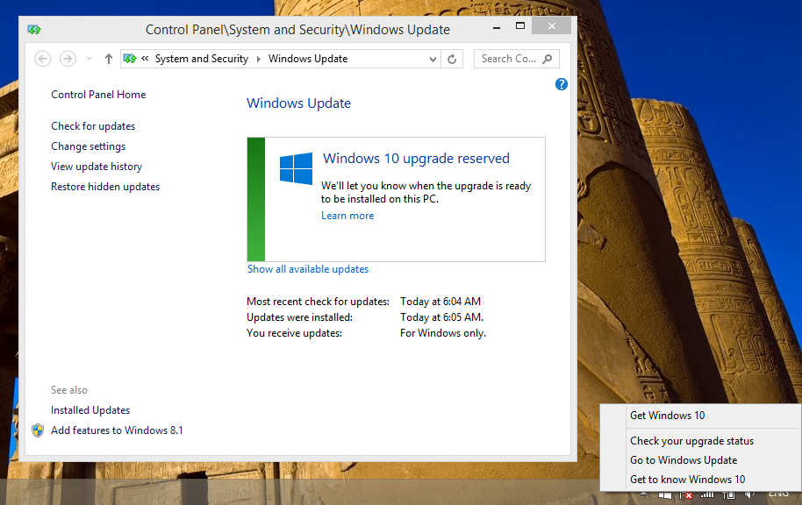
Task: Click the Windows Update icon in address bar
Action: coord(130,59)
